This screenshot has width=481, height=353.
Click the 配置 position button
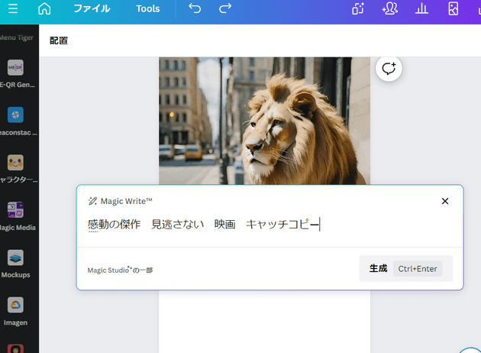59,40
